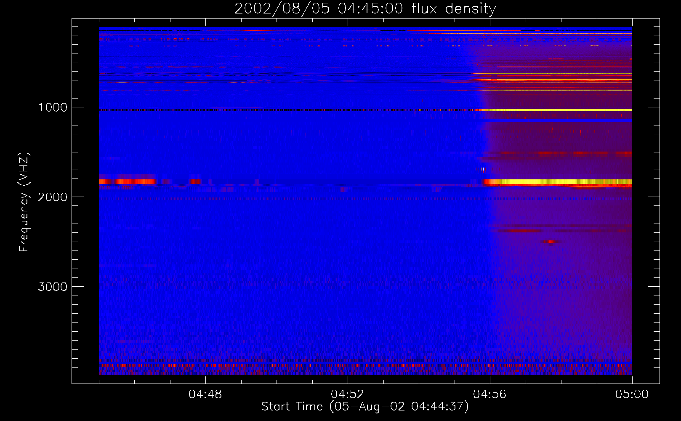Click the plot title '2002/08/05 04:45:00 flux density'
The height and width of the screenshot is (421, 681).
tap(365, 8)
